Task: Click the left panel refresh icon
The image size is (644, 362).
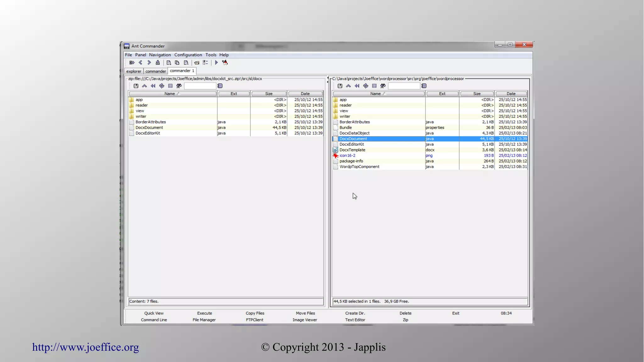Action: coord(162,86)
